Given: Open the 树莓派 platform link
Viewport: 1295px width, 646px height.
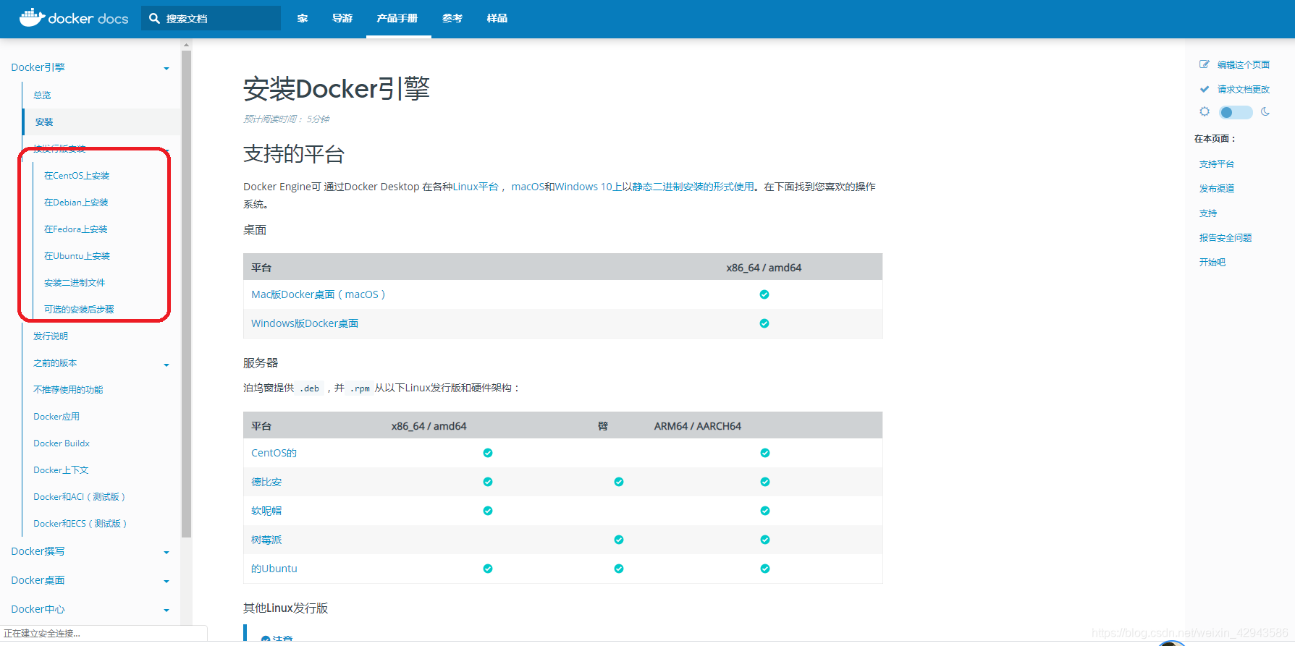Looking at the screenshot, I should (x=266, y=540).
